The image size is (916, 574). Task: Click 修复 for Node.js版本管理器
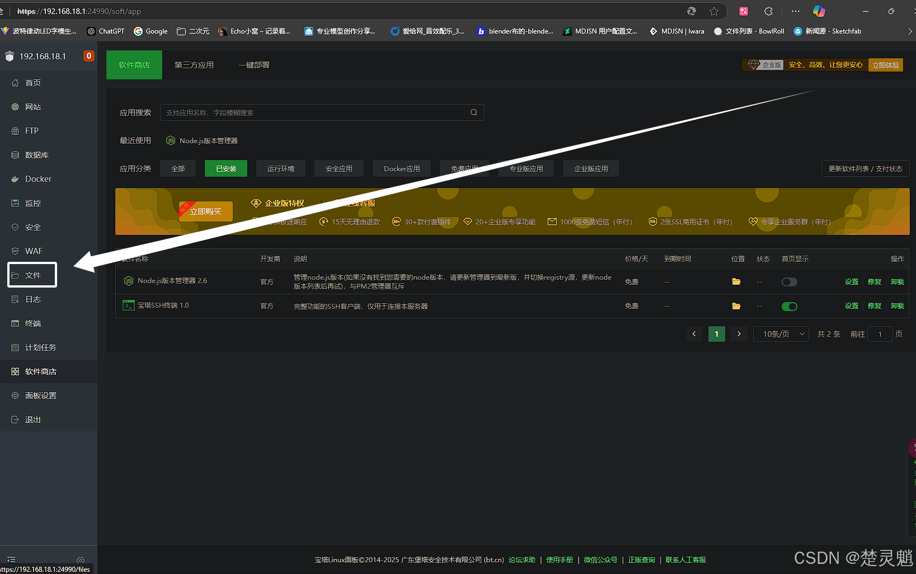tap(875, 282)
